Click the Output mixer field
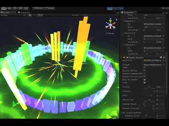The image size is (169, 126). pyautogui.click(x=152, y=65)
